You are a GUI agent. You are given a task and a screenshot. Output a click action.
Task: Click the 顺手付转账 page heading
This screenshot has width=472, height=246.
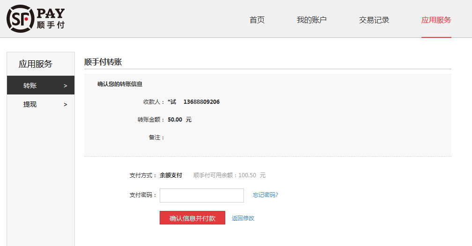[103, 62]
